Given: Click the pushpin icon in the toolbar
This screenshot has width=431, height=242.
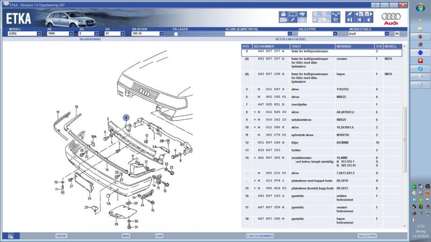Looking at the screenshot, I should [x=350, y=14].
